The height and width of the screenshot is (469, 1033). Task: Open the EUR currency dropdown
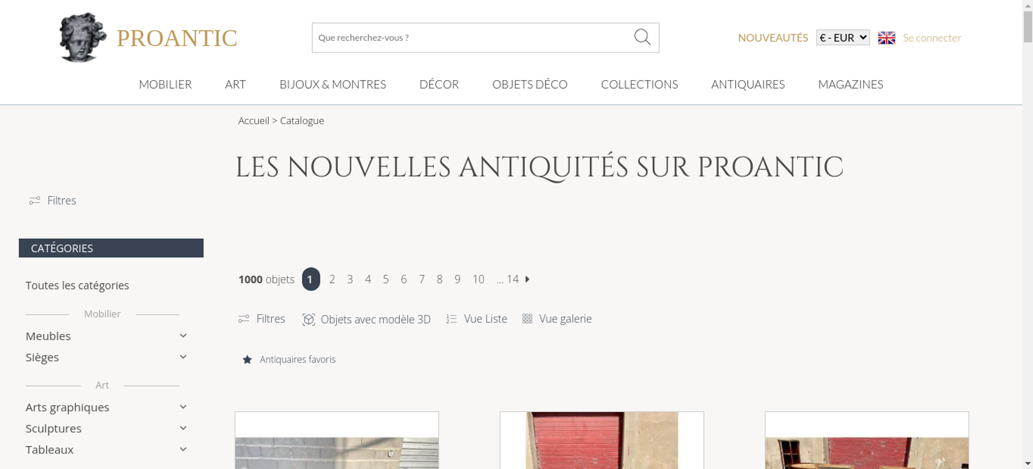[843, 38]
